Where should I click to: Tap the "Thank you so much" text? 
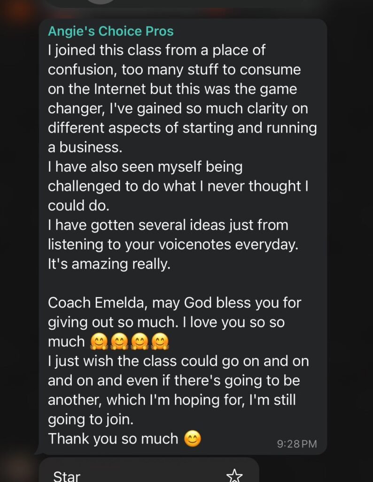click(113, 439)
